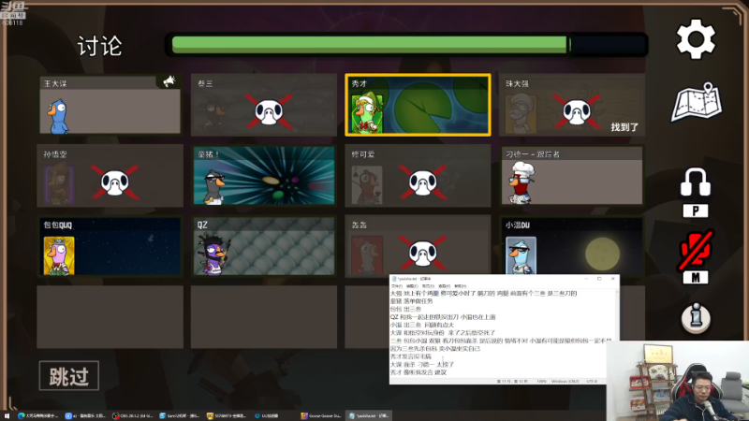
Task: Click the QZ purple ninja goose avatar
Action: [214, 254]
